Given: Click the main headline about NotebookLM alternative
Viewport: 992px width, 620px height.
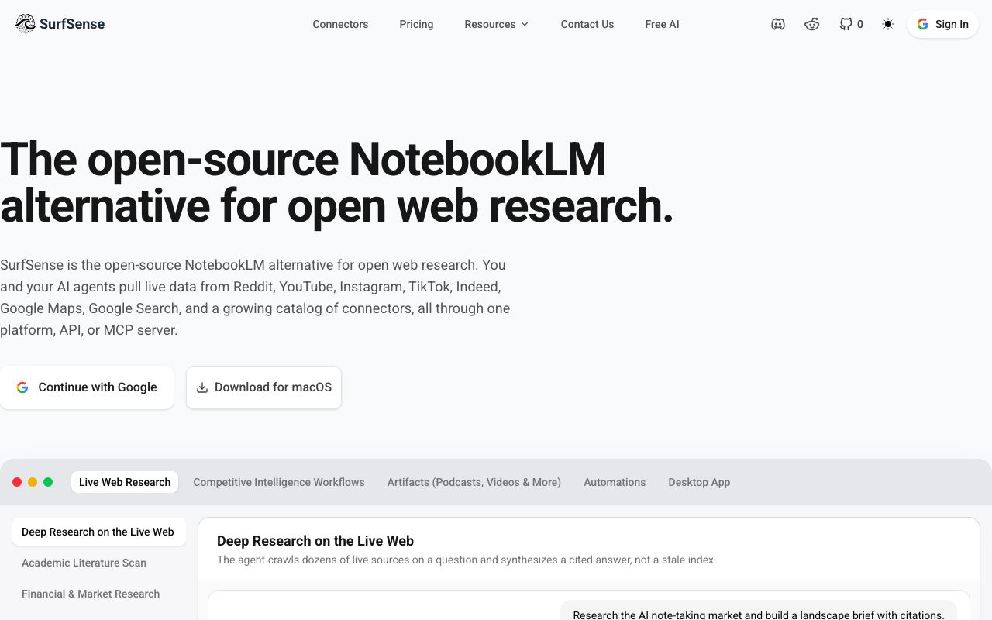Looking at the screenshot, I should click(x=336, y=182).
